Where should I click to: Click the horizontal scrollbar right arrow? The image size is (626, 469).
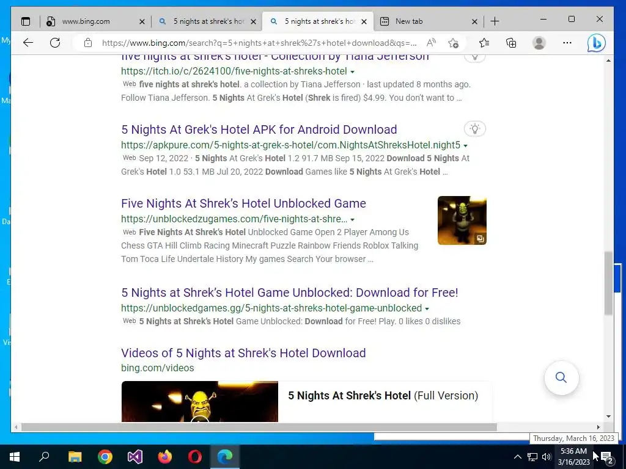click(x=598, y=427)
